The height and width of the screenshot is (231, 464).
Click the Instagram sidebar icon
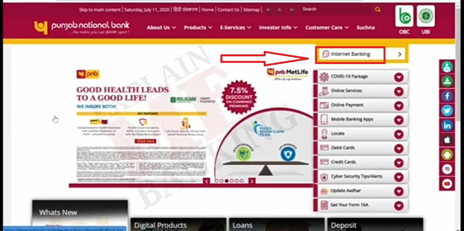[x=447, y=169]
